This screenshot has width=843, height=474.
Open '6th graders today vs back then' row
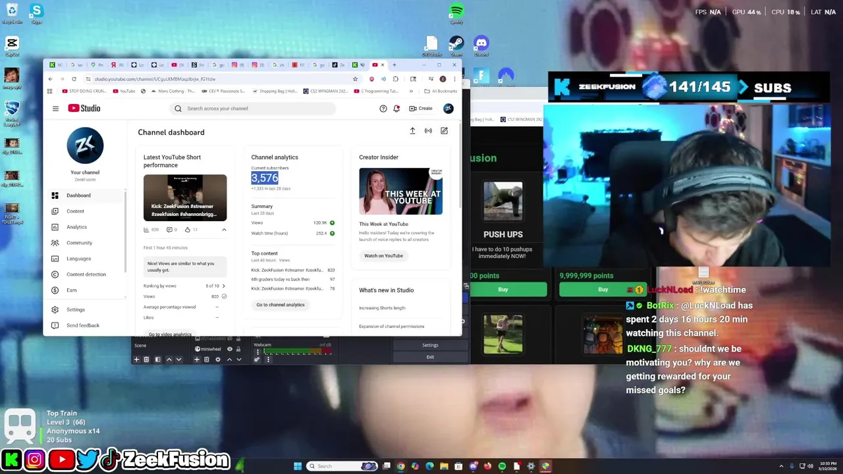tap(293, 279)
